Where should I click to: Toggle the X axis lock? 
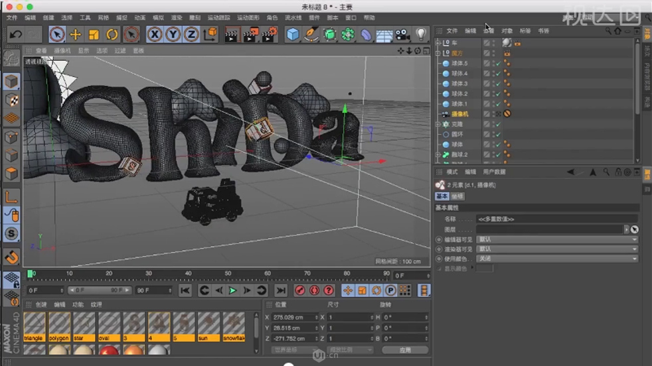tap(155, 34)
